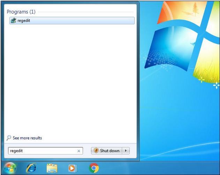Launch Windows Media Player from taskbar

[73, 168]
